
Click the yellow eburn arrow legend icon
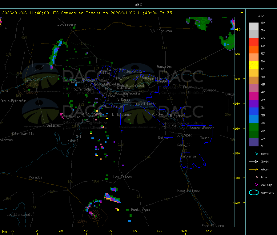pos(254,170)
